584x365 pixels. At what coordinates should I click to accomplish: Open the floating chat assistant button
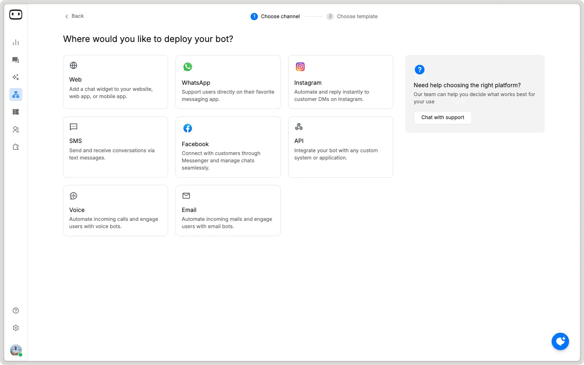click(x=560, y=342)
